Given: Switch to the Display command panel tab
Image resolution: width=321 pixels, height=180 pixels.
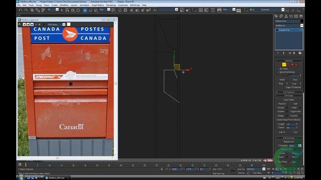Looking at the screenshot, I should pos(296,16).
